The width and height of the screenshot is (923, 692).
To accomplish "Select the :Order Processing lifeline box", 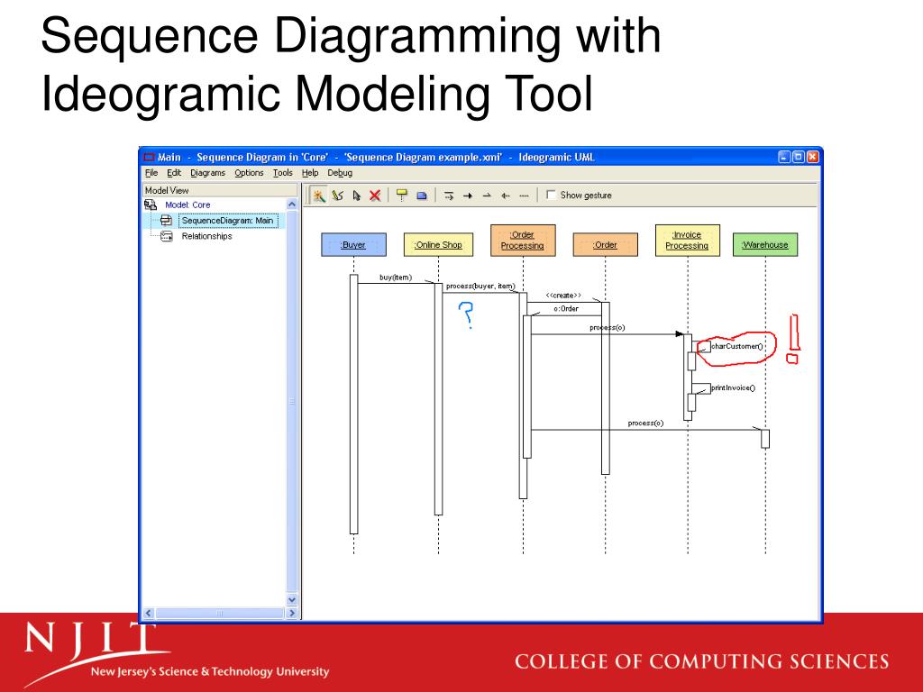I will [x=523, y=240].
